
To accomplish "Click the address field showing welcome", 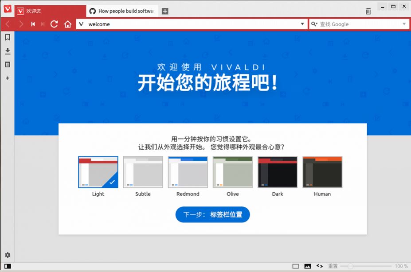I will pos(193,24).
